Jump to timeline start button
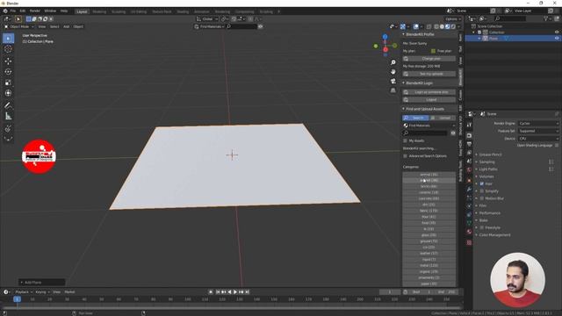This screenshot has height=316, width=562. tap(218, 292)
